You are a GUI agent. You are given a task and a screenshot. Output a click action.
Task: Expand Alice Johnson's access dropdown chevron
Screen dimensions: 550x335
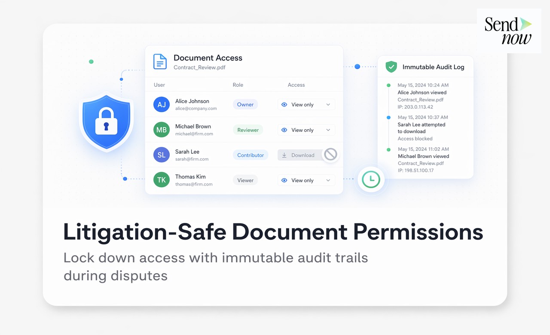coord(328,105)
